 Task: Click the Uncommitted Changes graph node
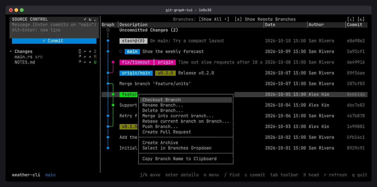tap(108, 30)
